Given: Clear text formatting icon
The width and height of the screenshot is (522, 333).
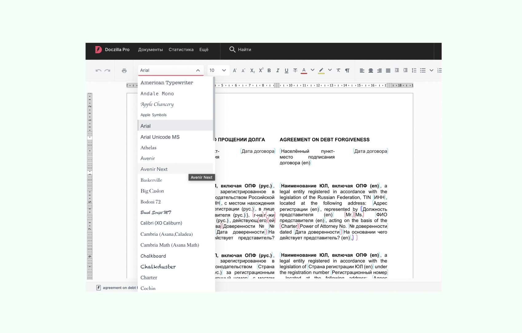Looking at the screenshot, I should point(338,70).
